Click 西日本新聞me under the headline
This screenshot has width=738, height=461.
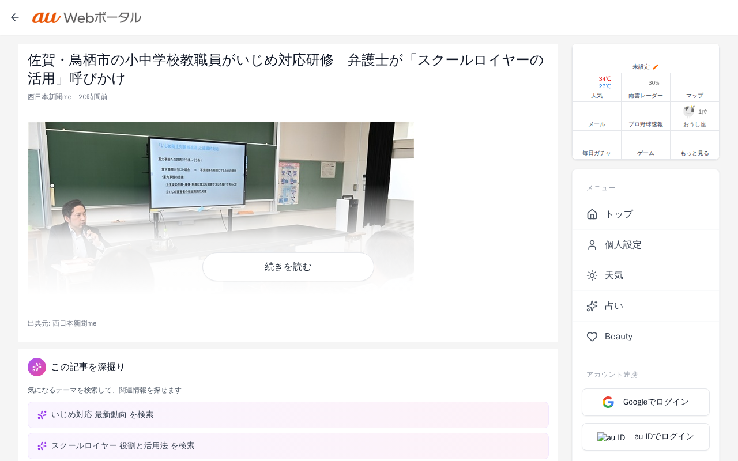coord(50,97)
